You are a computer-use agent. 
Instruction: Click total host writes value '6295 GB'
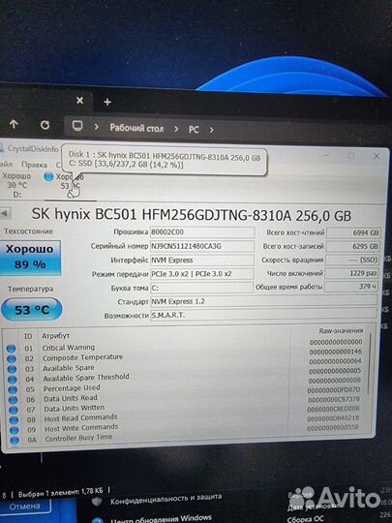click(353, 246)
